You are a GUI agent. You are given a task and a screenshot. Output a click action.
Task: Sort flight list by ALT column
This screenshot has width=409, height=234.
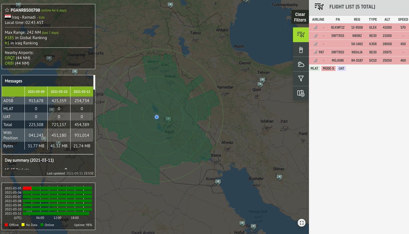point(387,19)
